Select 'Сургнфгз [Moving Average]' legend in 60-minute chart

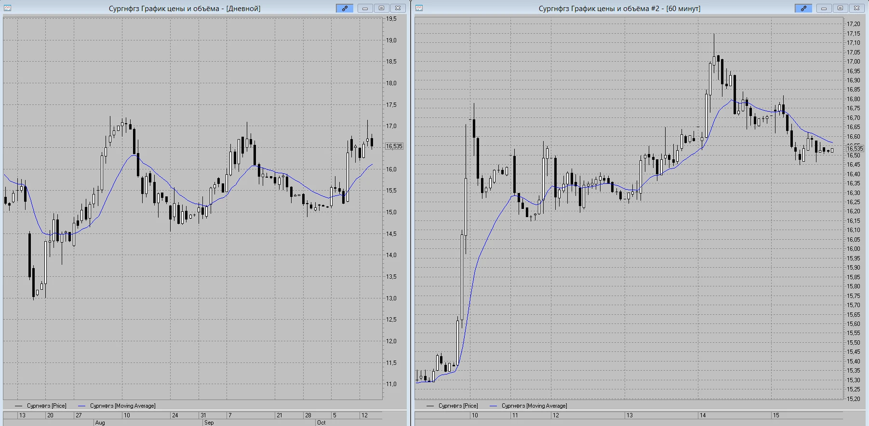pyautogui.click(x=535, y=406)
